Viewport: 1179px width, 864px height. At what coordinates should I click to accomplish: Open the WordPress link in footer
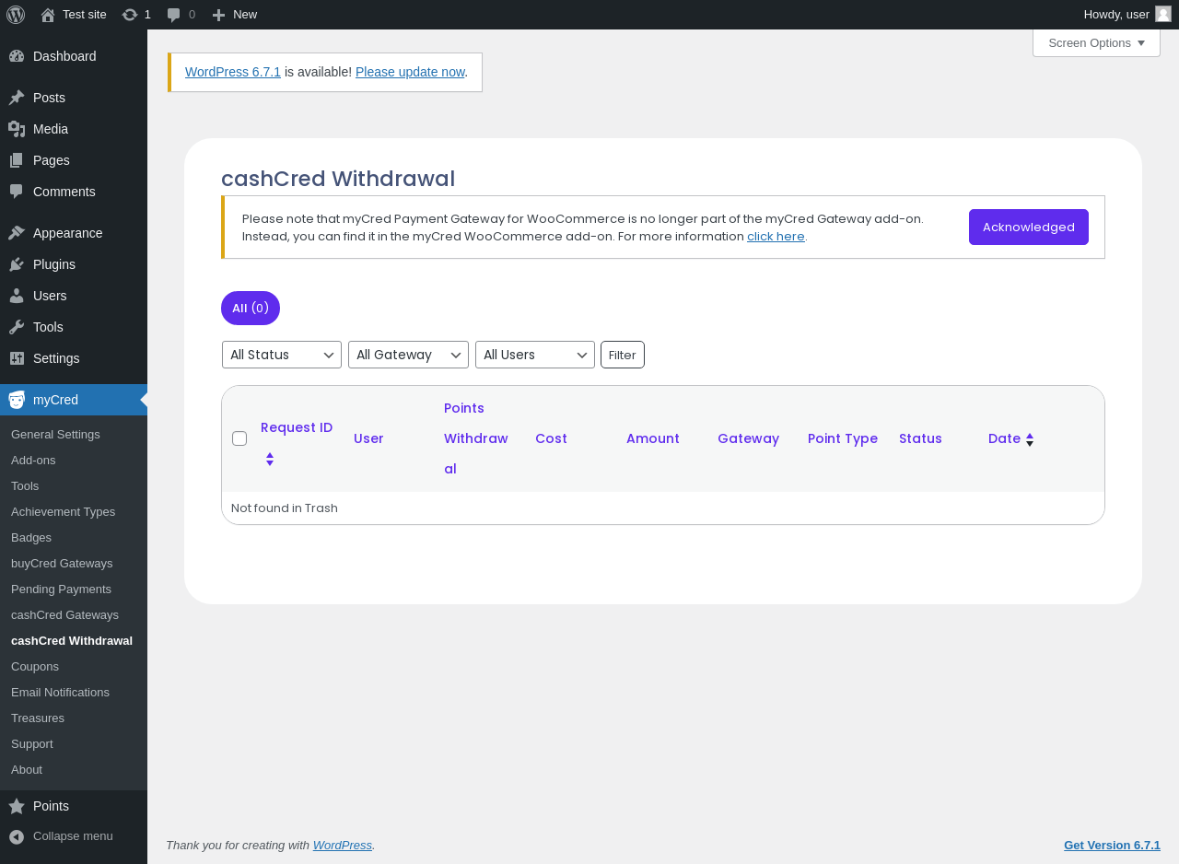click(x=343, y=846)
